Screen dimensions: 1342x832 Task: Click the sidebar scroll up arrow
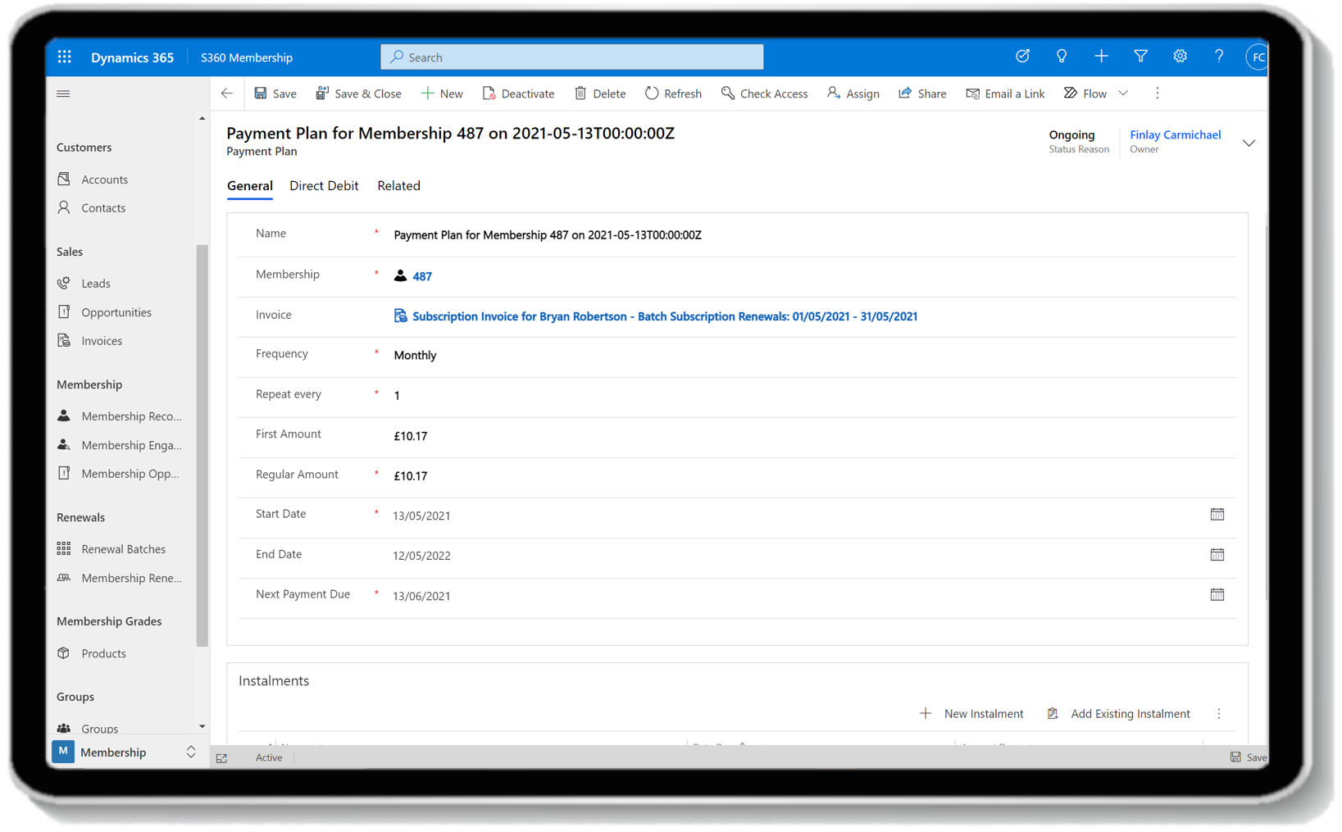pos(202,119)
